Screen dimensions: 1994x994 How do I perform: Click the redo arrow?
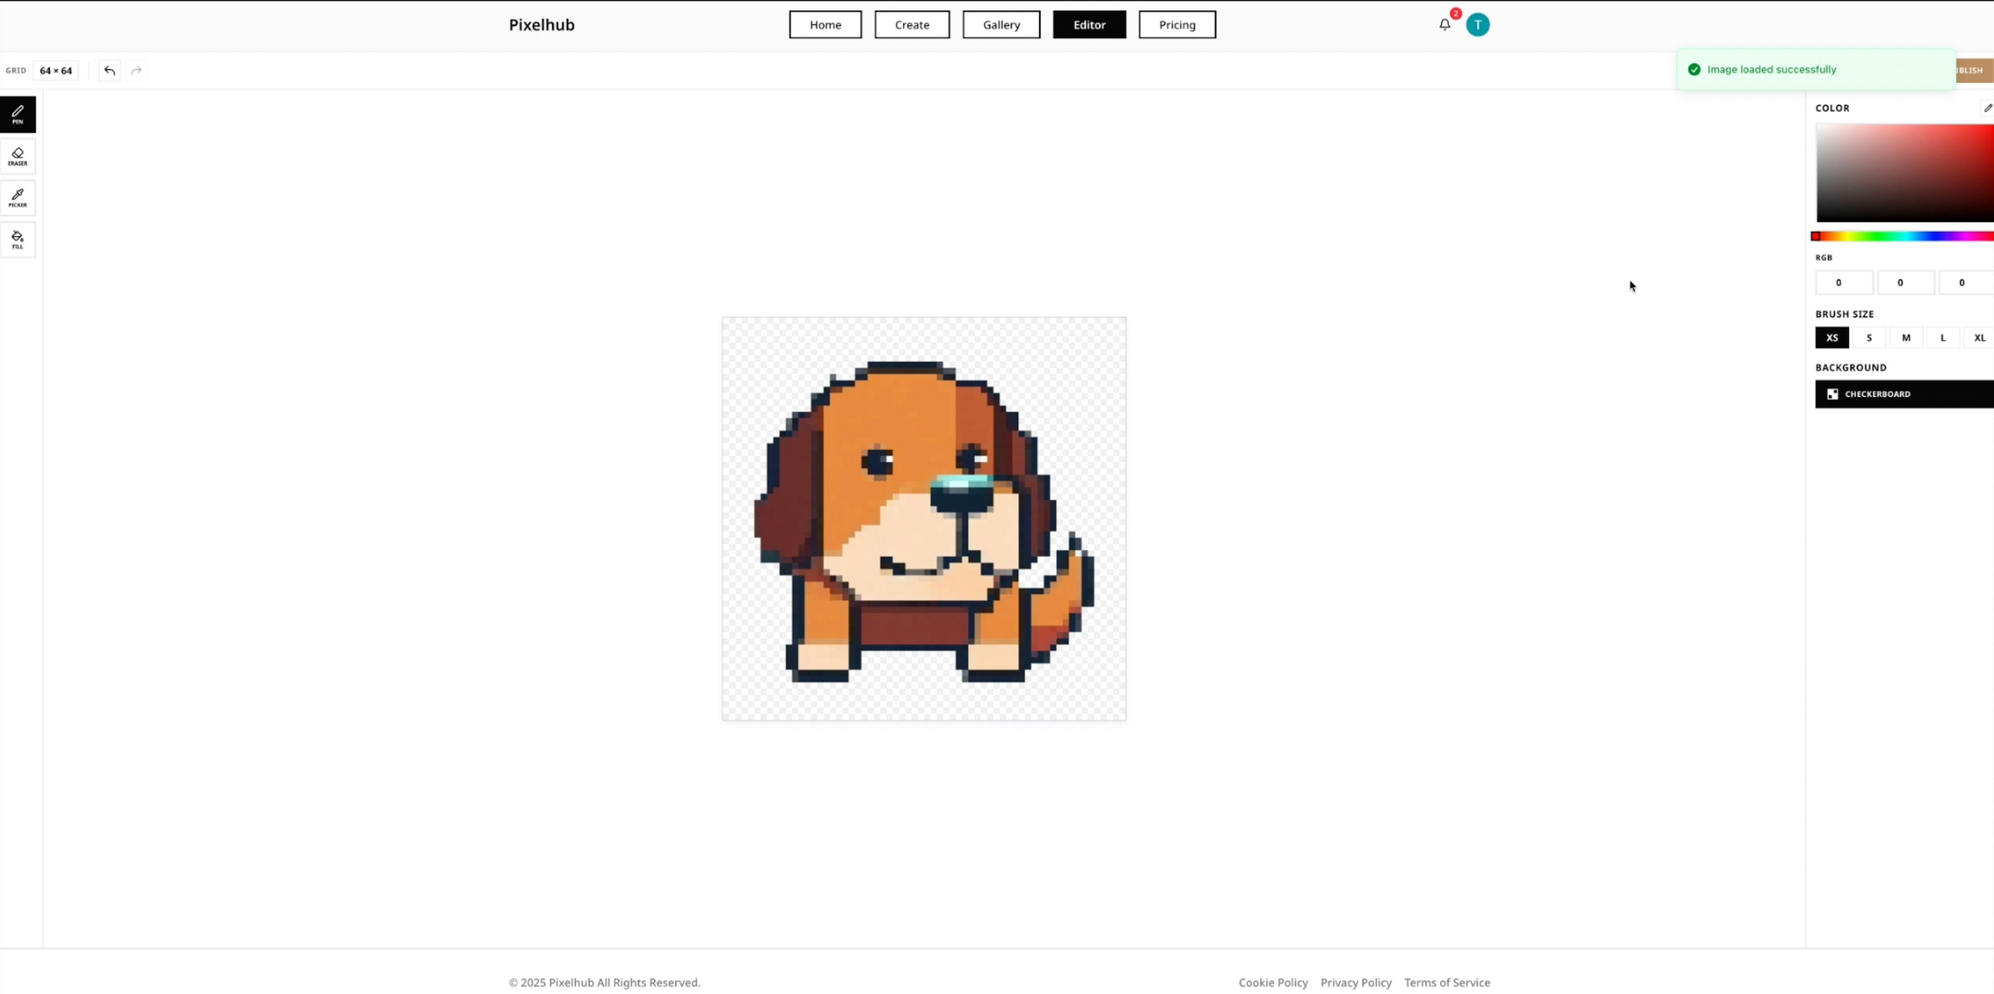tap(136, 70)
